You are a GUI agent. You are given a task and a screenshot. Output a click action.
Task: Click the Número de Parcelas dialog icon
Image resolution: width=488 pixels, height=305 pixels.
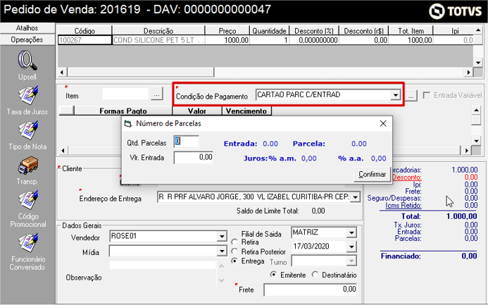pos(128,124)
